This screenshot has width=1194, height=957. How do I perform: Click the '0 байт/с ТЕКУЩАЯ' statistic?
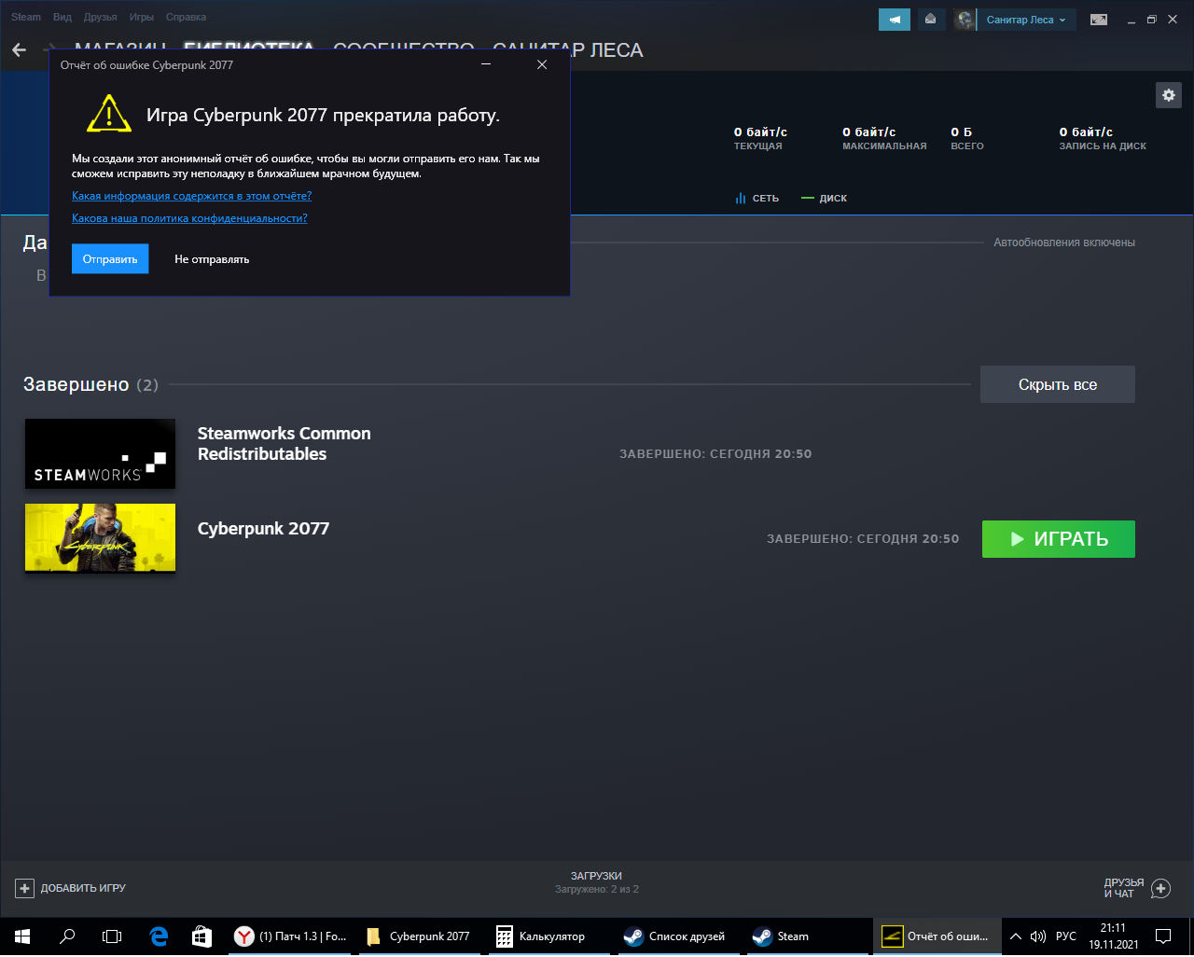760,138
